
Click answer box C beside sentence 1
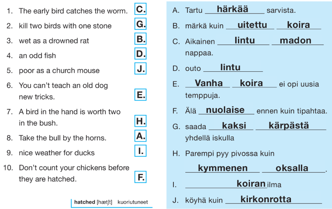coord(140,9)
